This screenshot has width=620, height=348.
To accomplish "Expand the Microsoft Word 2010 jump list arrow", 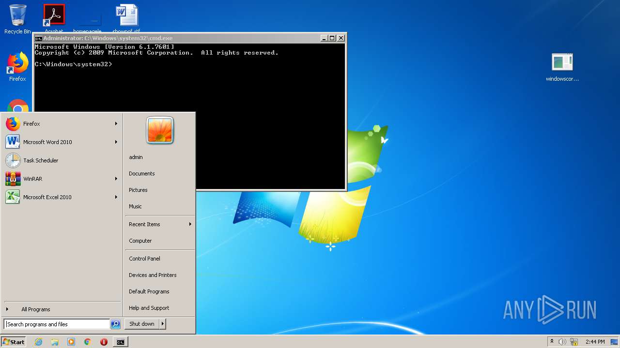I will 116,142.
